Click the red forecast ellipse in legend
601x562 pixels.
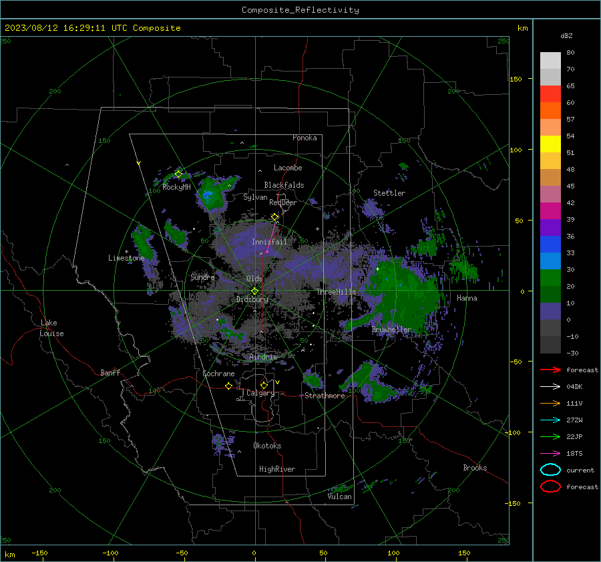[x=550, y=486]
